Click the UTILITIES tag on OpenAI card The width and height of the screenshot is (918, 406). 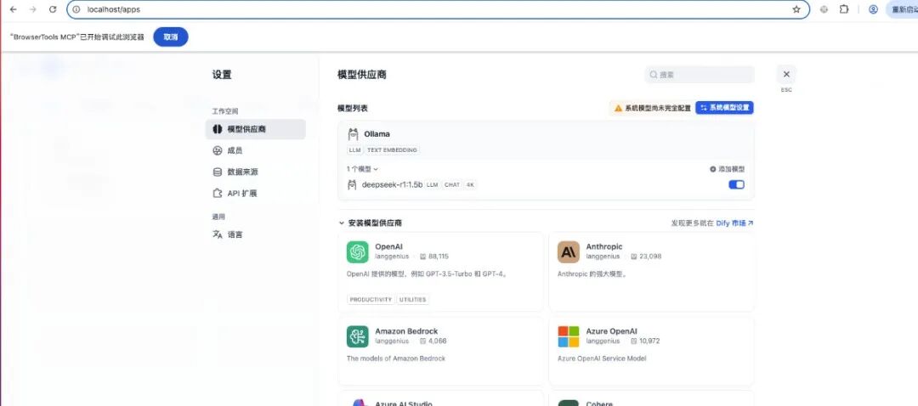click(x=413, y=300)
